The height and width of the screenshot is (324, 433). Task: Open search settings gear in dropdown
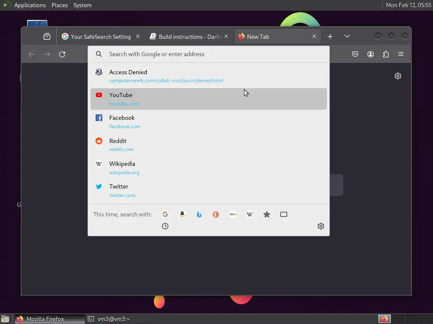[321, 226]
